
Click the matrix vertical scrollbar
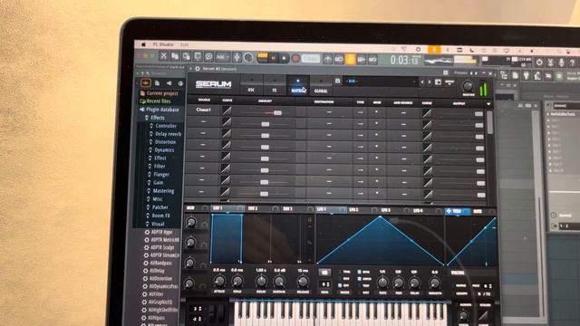[489, 123]
